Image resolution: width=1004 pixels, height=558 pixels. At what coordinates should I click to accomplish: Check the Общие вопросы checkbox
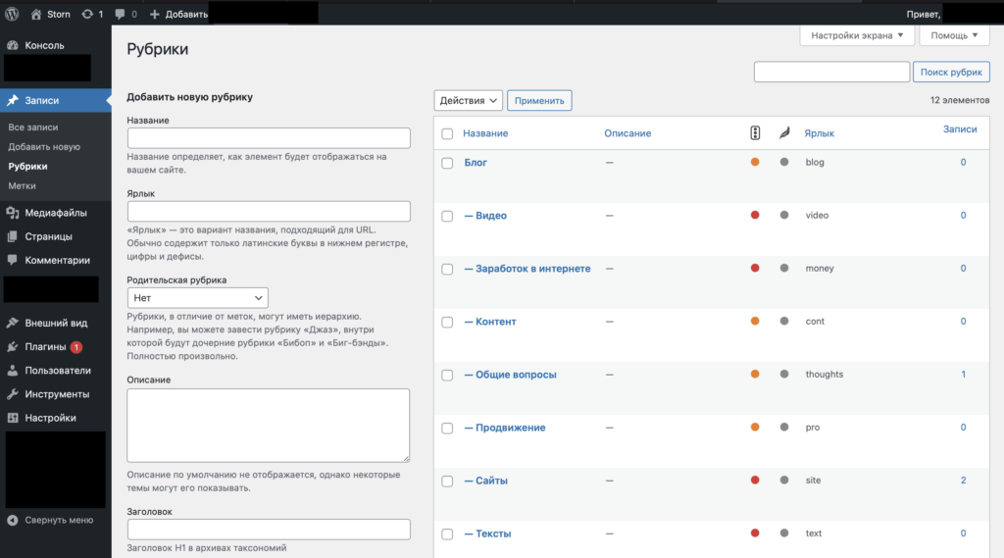coord(447,376)
